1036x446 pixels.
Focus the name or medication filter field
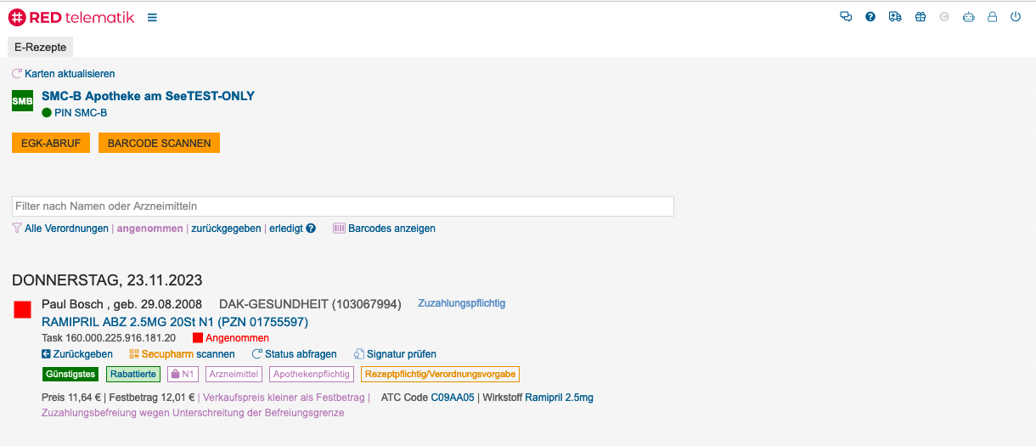coord(343,206)
